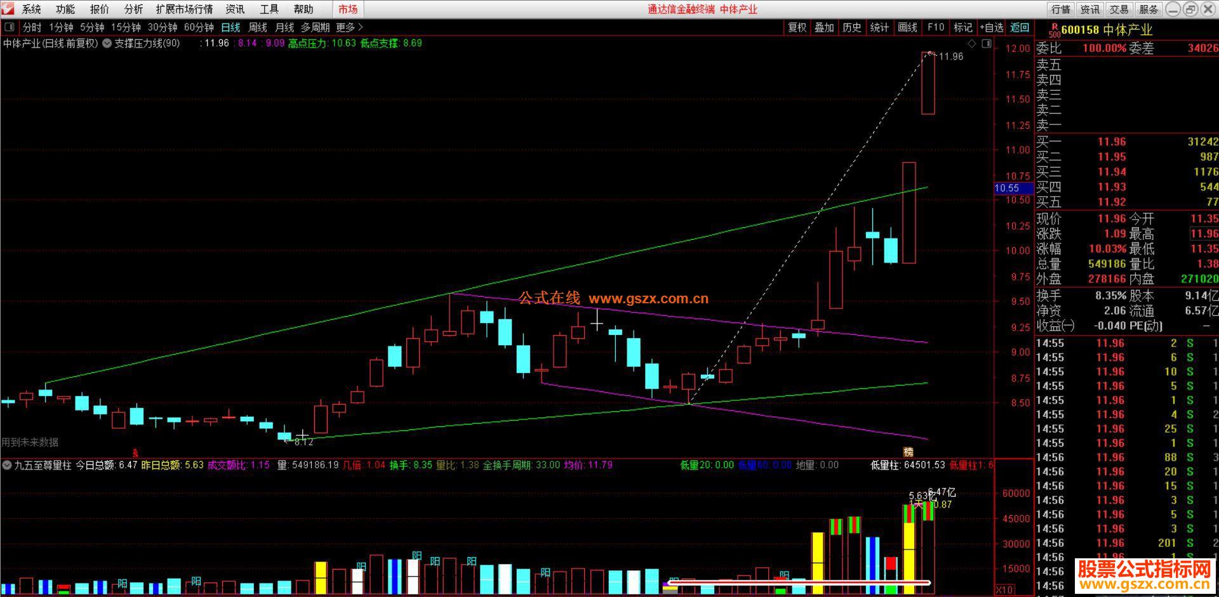Click the X10 scale icon in the volume pane
The image size is (1219, 597).
point(1004,590)
